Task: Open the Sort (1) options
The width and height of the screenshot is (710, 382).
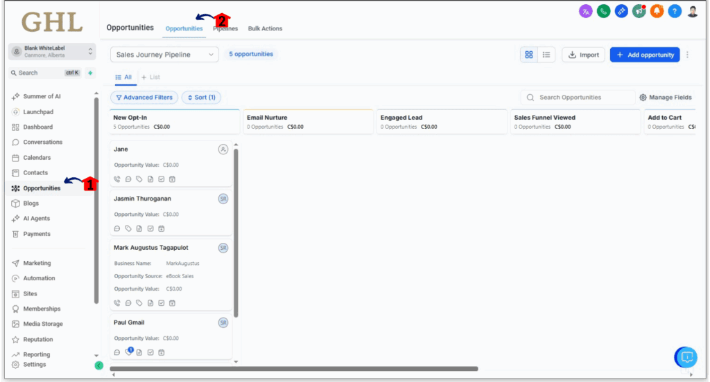Action: click(202, 97)
